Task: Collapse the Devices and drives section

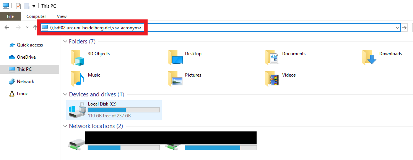Action: point(65,94)
